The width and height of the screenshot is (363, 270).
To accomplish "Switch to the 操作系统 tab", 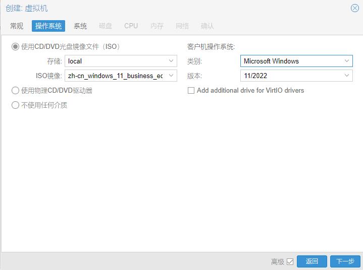I will click(48, 26).
